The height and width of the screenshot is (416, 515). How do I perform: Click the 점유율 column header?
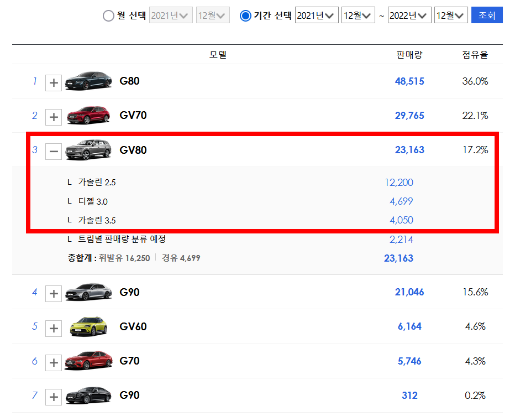(x=475, y=55)
